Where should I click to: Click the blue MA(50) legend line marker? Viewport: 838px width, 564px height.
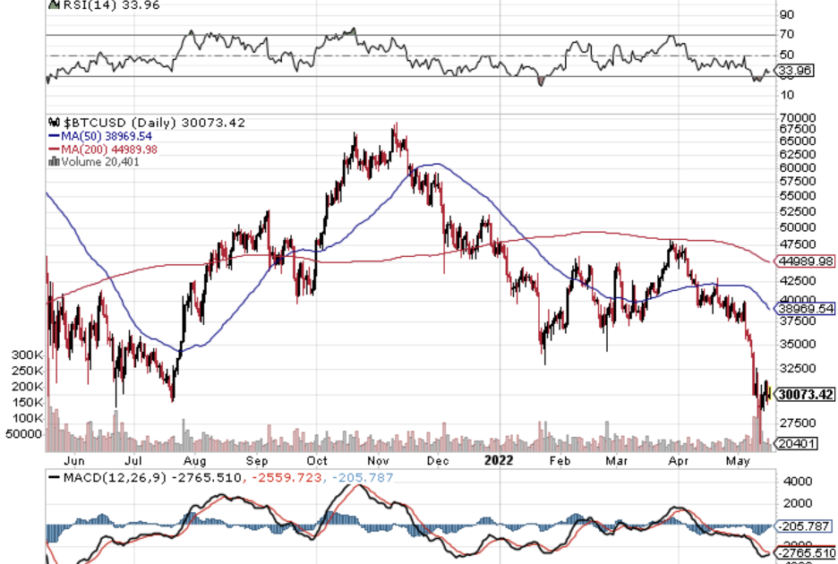pos(53,136)
